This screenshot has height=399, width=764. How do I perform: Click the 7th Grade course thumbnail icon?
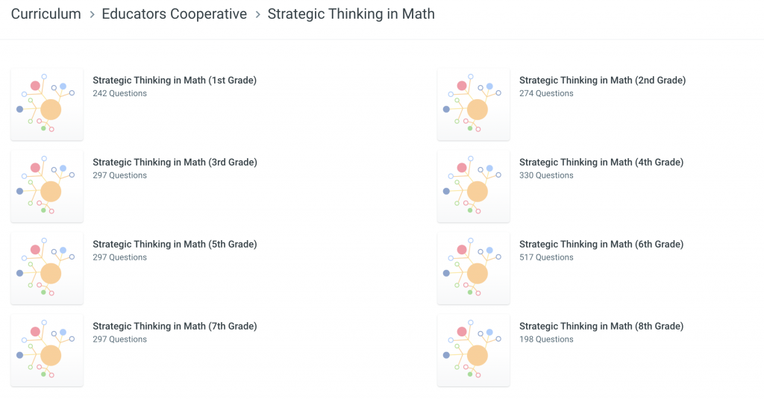click(x=47, y=351)
